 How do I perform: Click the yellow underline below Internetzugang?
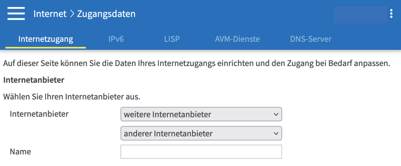coord(45,47)
